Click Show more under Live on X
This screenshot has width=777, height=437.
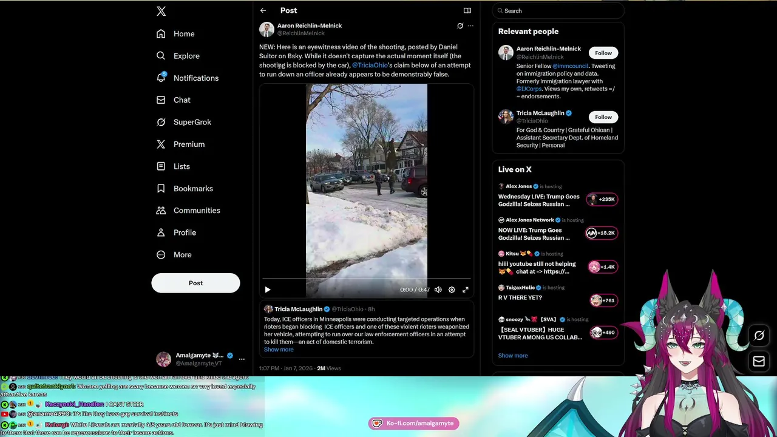[x=513, y=356]
